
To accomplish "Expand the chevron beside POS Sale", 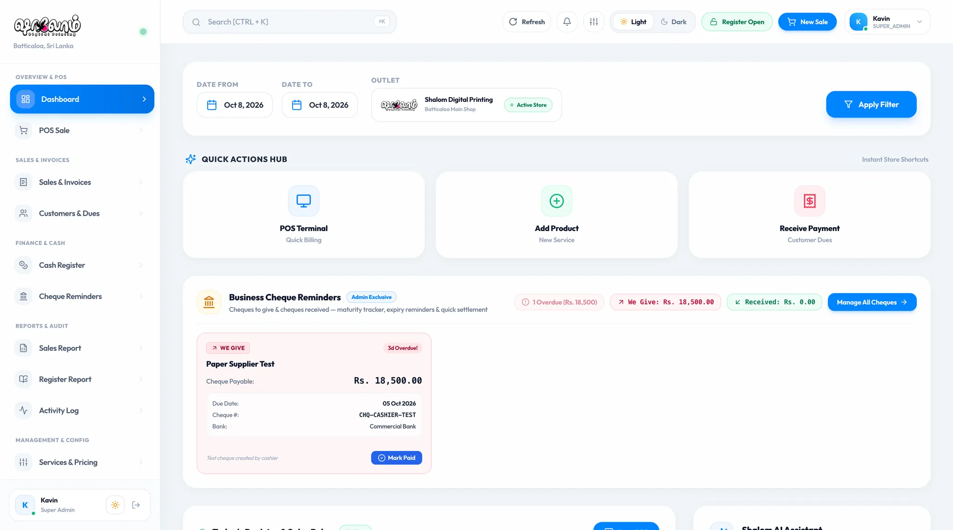I will [x=141, y=130].
